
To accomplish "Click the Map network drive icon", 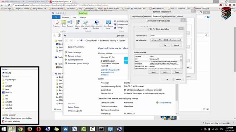I will pyautogui.click(x=86, y=25).
